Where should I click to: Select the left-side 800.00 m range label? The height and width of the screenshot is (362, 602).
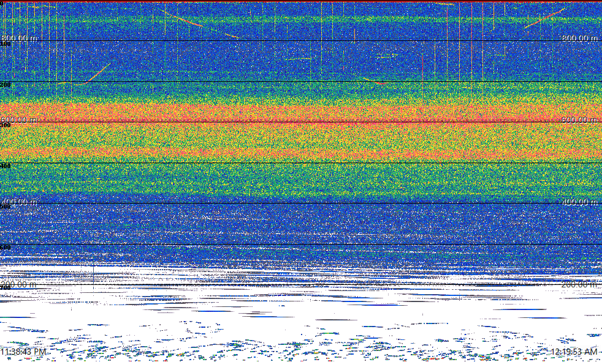[x=20, y=38]
